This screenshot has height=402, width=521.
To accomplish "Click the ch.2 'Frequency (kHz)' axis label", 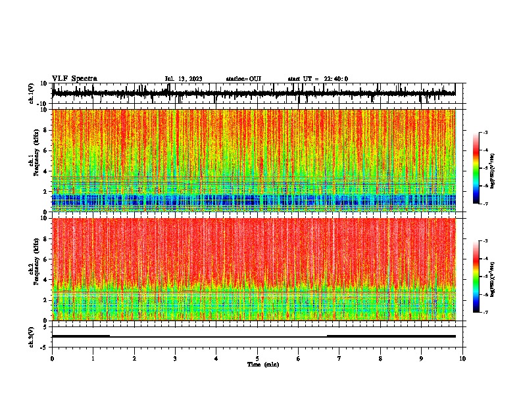I will pos(36,261).
